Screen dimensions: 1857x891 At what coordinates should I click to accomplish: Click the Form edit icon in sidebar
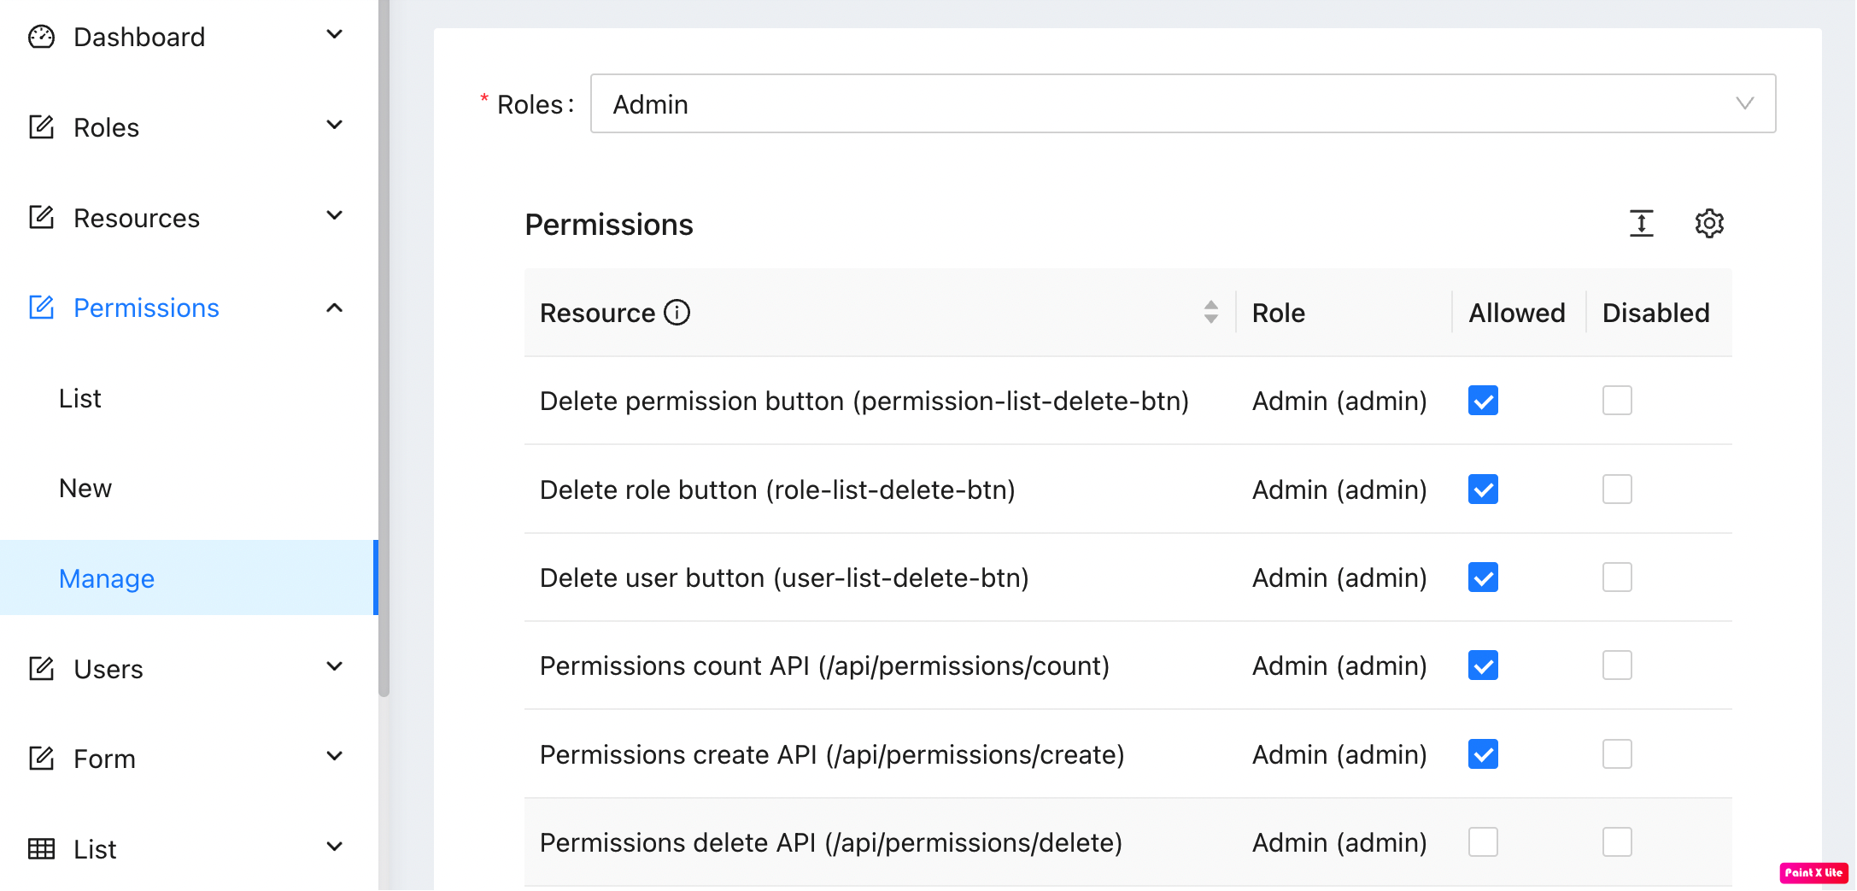[41, 759]
